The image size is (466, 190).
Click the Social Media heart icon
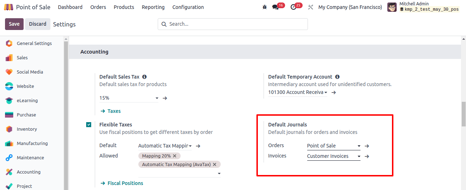point(9,72)
